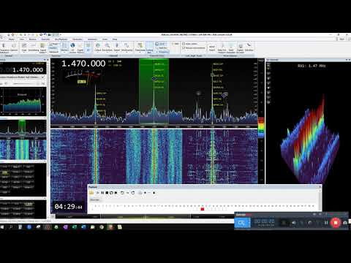The image size is (351, 263).
Task: Click the Signal History ribbon icon
Action: click(x=43, y=48)
